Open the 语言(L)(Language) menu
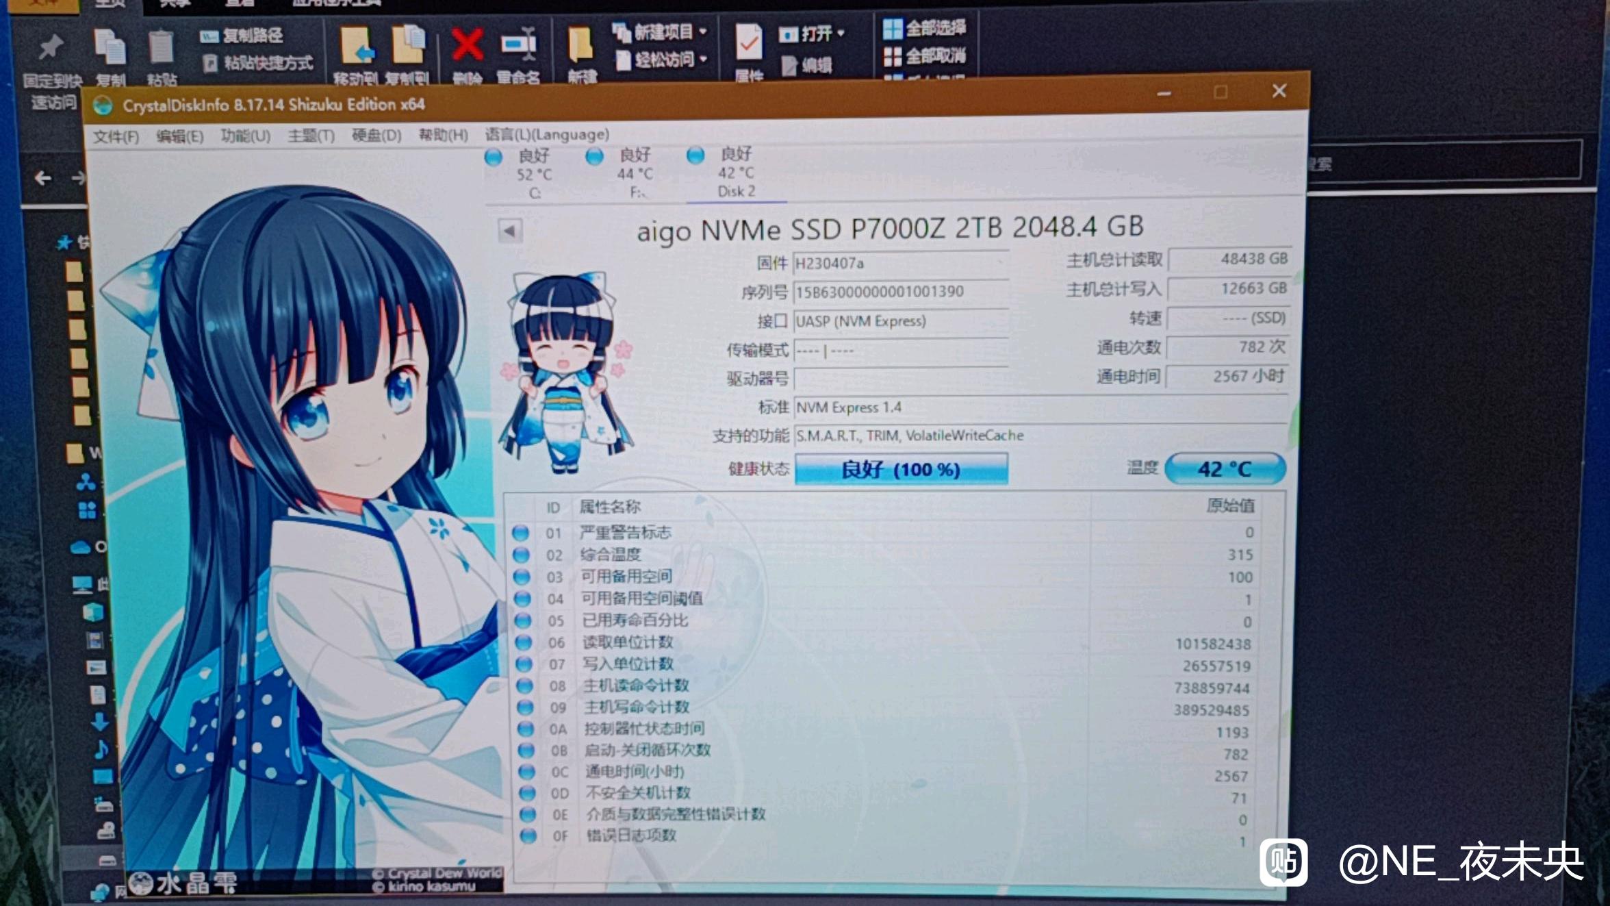 [547, 134]
